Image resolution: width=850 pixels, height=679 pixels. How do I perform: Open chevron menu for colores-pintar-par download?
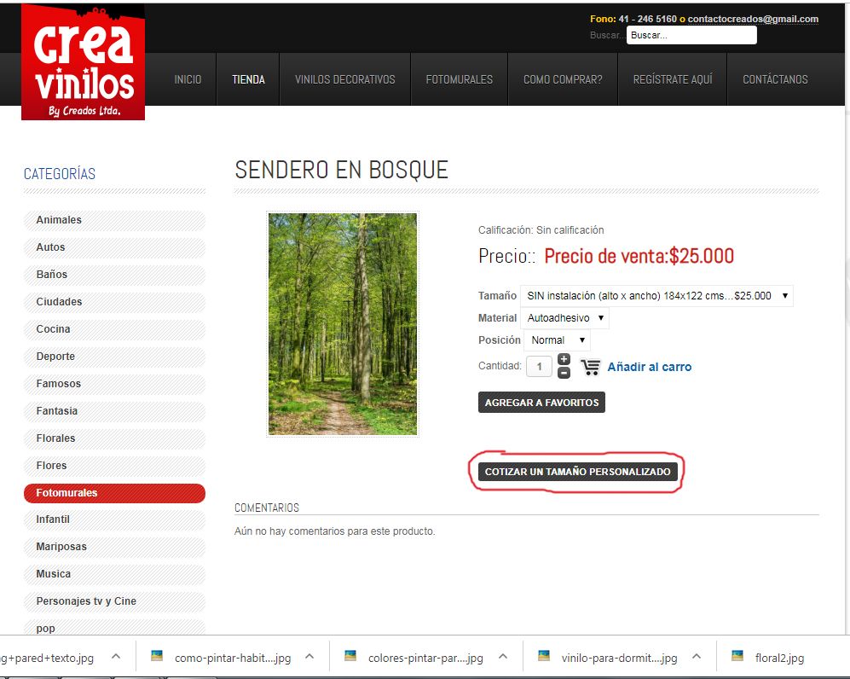(503, 657)
